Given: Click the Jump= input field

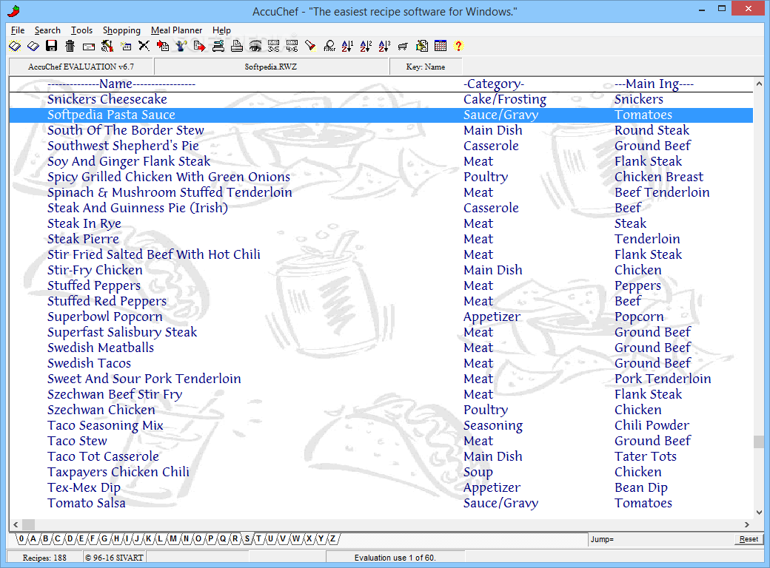Looking at the screenshot, I should (660, 539).
